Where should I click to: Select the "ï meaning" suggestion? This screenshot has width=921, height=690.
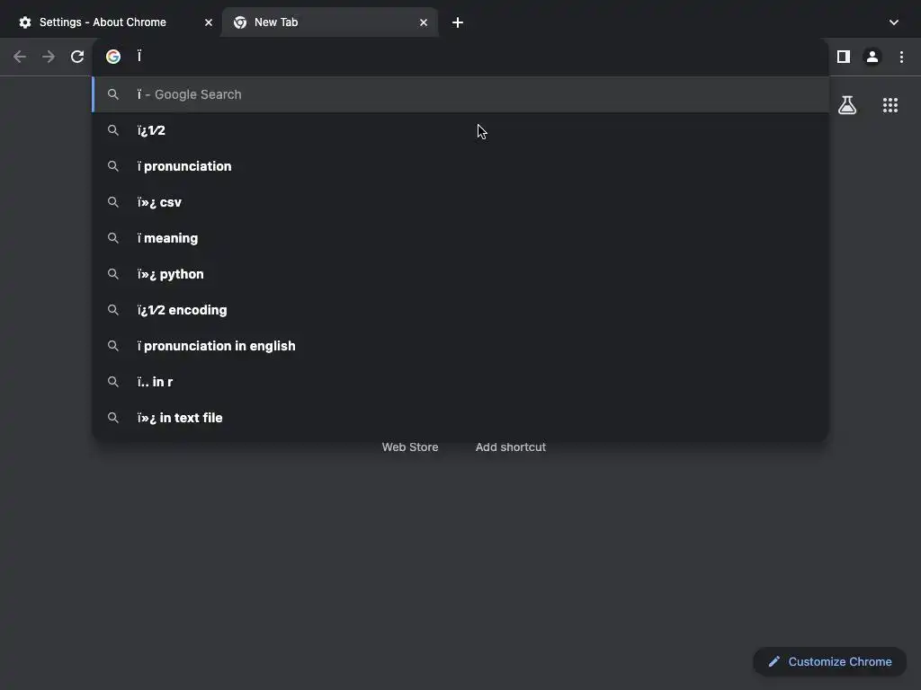coord(168,238)
